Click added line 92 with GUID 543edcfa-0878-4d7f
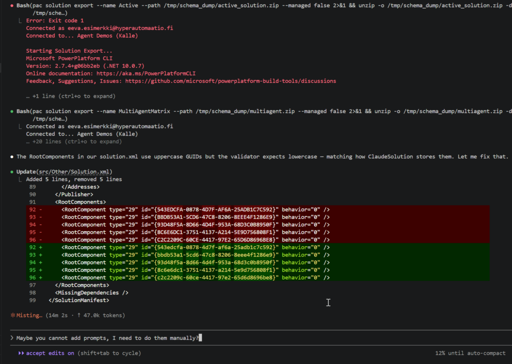This screenshot has height=364, width=512. coord(257,247)
